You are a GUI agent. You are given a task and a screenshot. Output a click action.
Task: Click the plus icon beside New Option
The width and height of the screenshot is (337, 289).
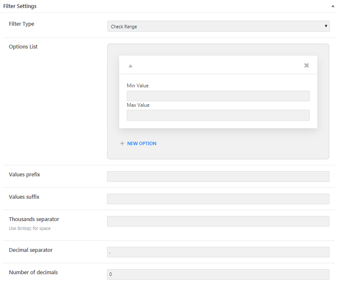click(122, 143)
